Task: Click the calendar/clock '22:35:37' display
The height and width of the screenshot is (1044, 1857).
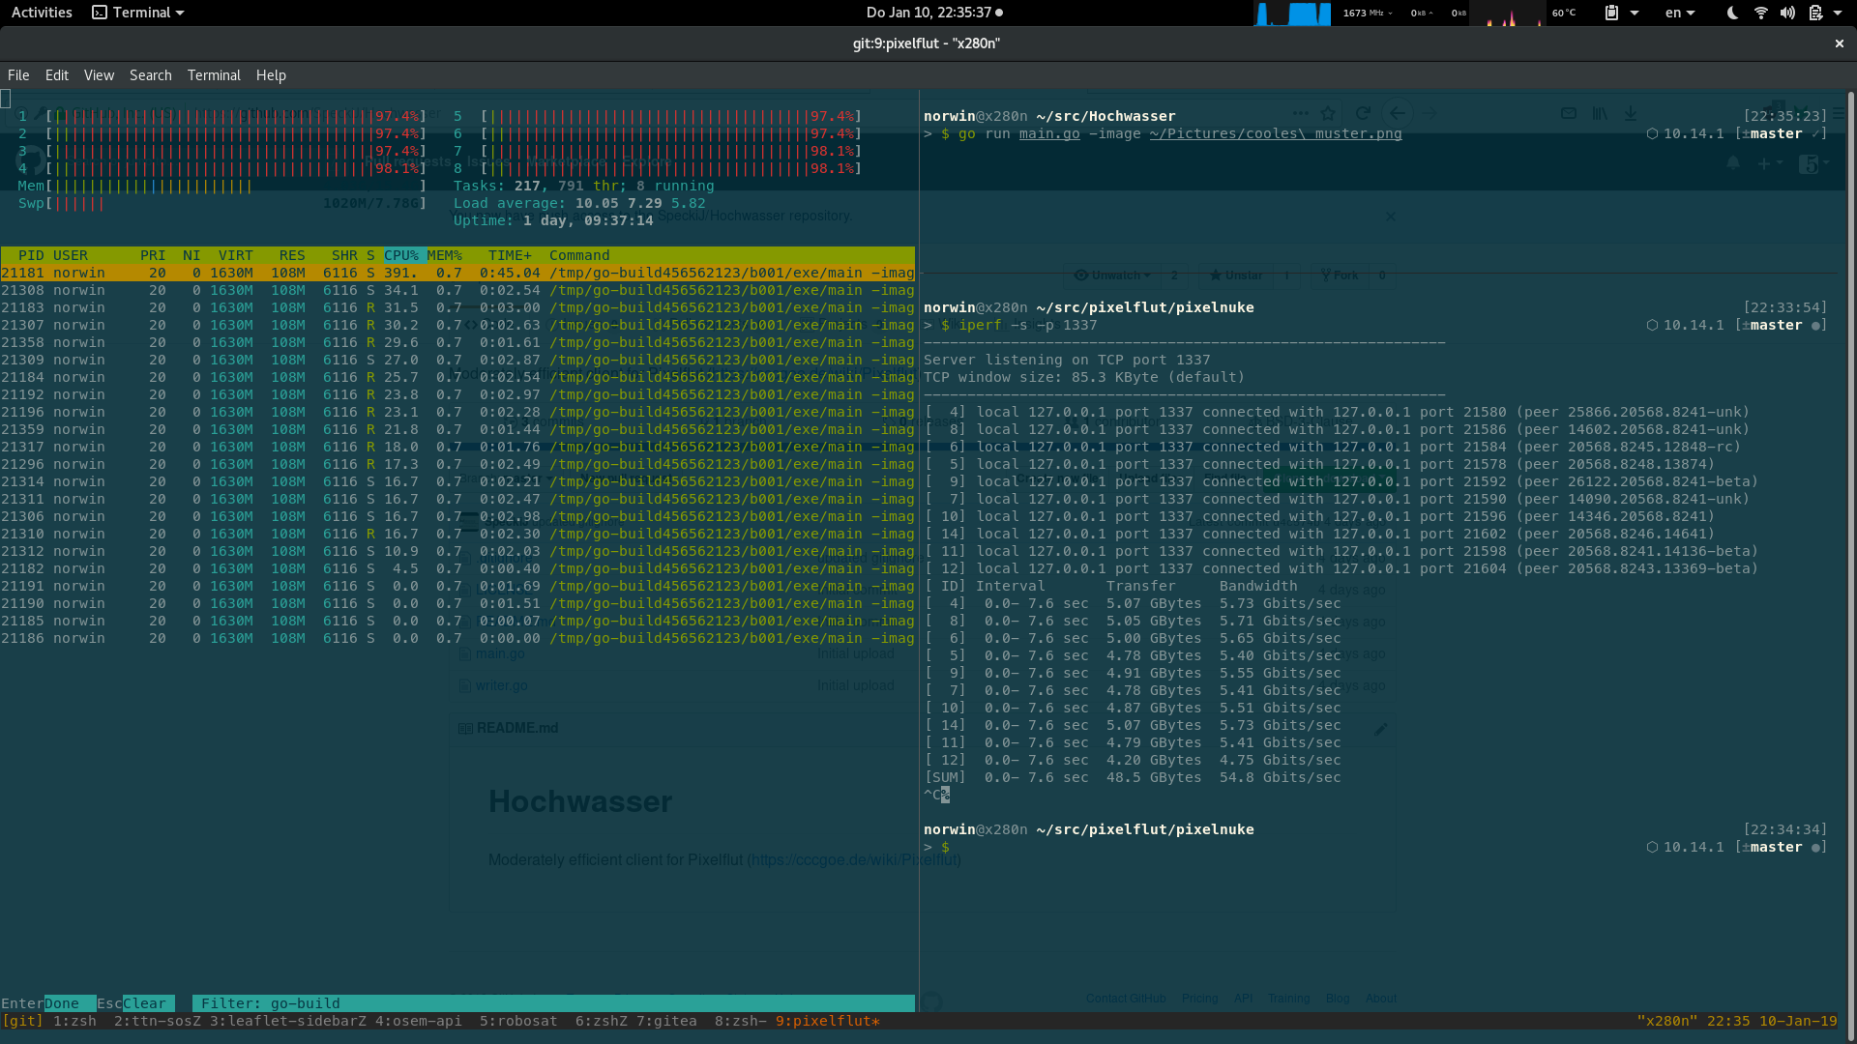Action: pyautogui.click(x=928, y=12)
